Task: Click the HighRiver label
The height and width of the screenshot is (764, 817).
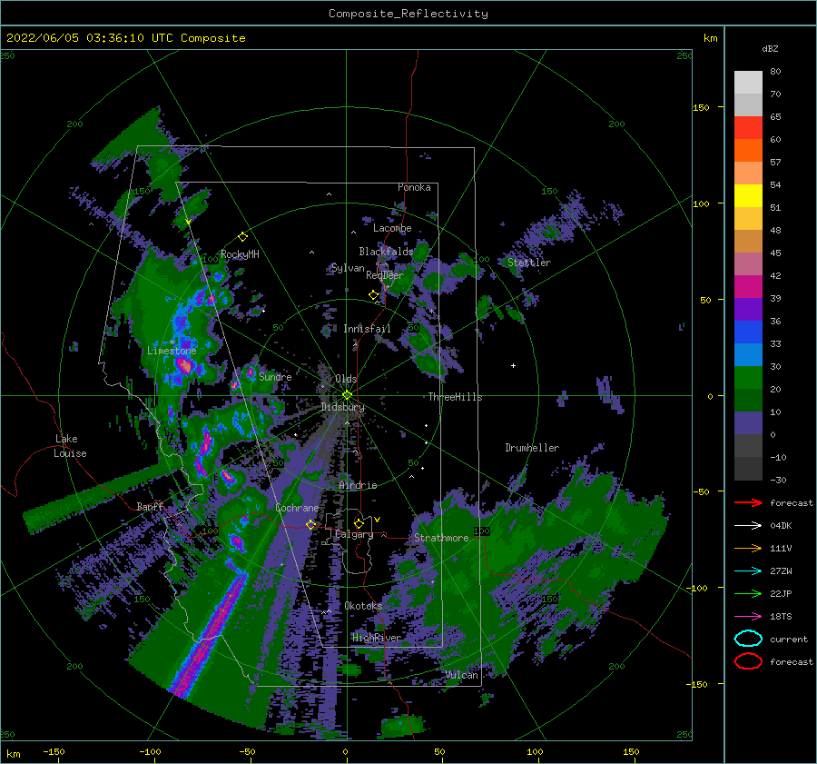Action: [377, 638]
